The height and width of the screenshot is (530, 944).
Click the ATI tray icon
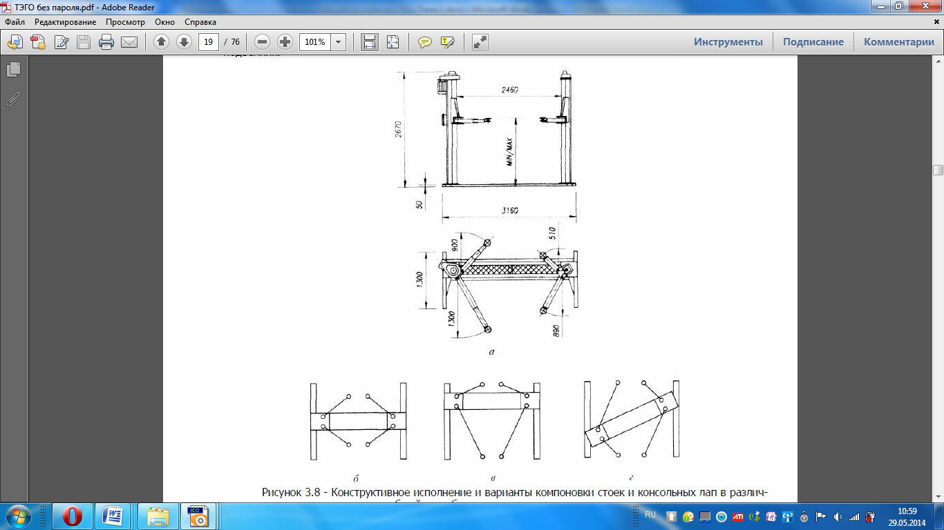tap(738, 516)
